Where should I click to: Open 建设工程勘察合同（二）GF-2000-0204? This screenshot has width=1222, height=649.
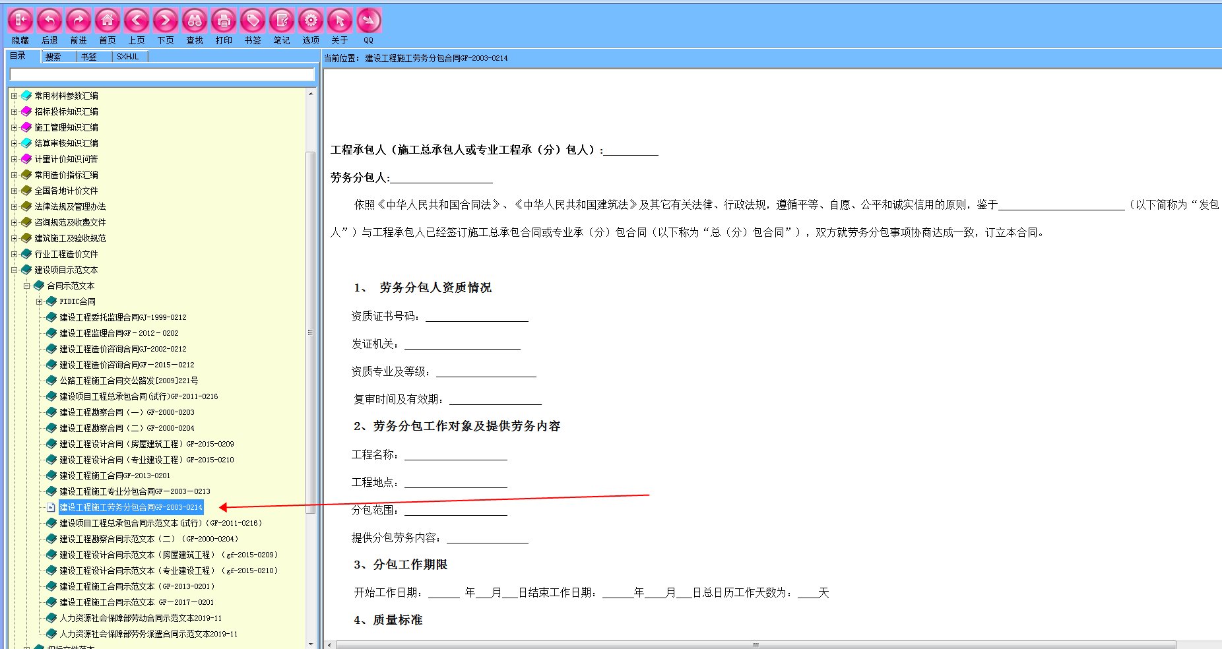click(x=127, y=428)
